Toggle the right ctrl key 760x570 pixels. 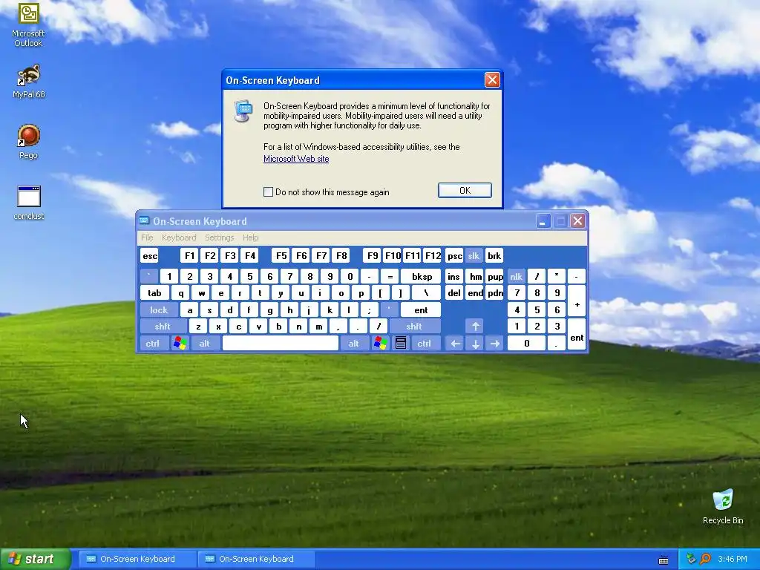[425, 343]
